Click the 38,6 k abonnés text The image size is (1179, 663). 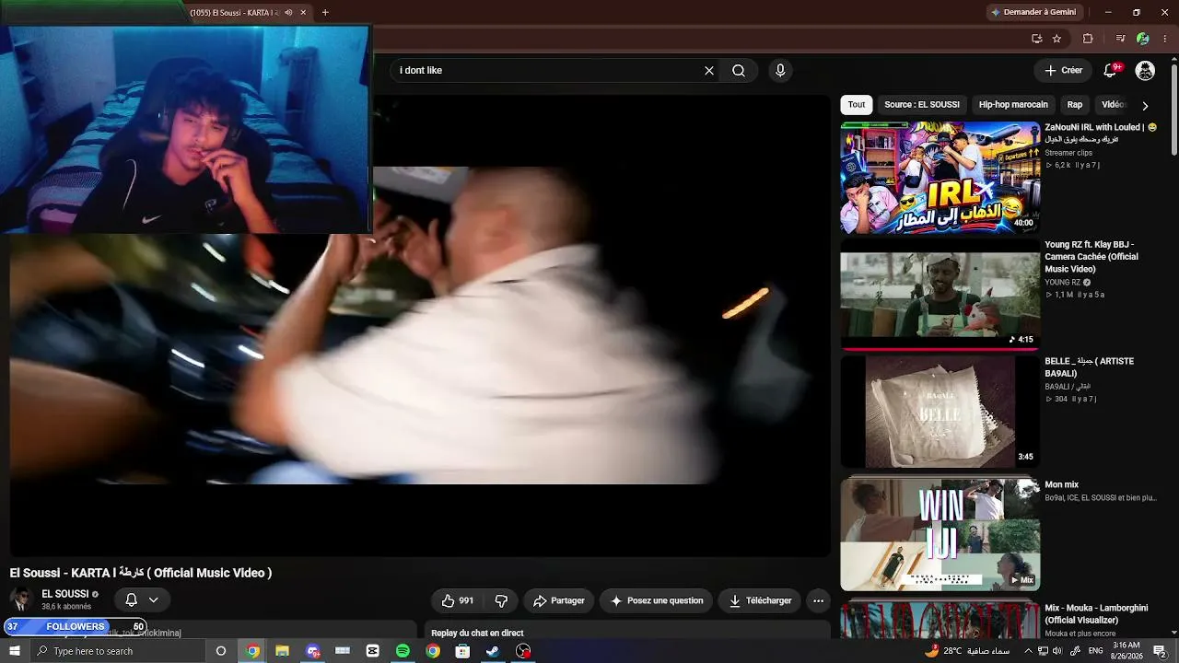66,608
